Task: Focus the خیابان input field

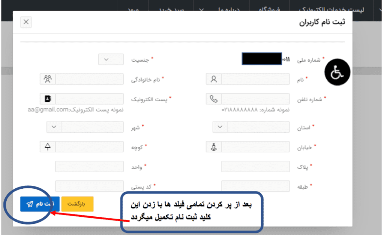Action: (255, 147)
